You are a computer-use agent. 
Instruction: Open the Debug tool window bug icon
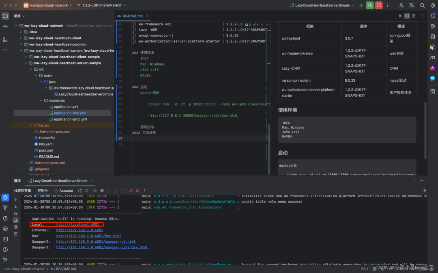point(5,197)
